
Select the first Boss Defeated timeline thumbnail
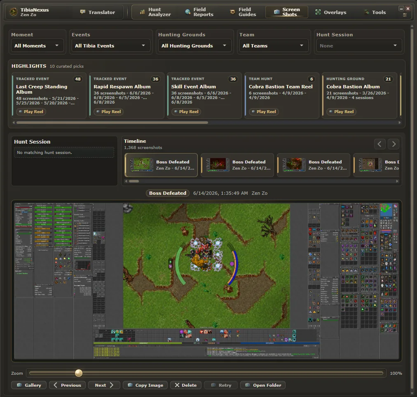coord(161,165)
